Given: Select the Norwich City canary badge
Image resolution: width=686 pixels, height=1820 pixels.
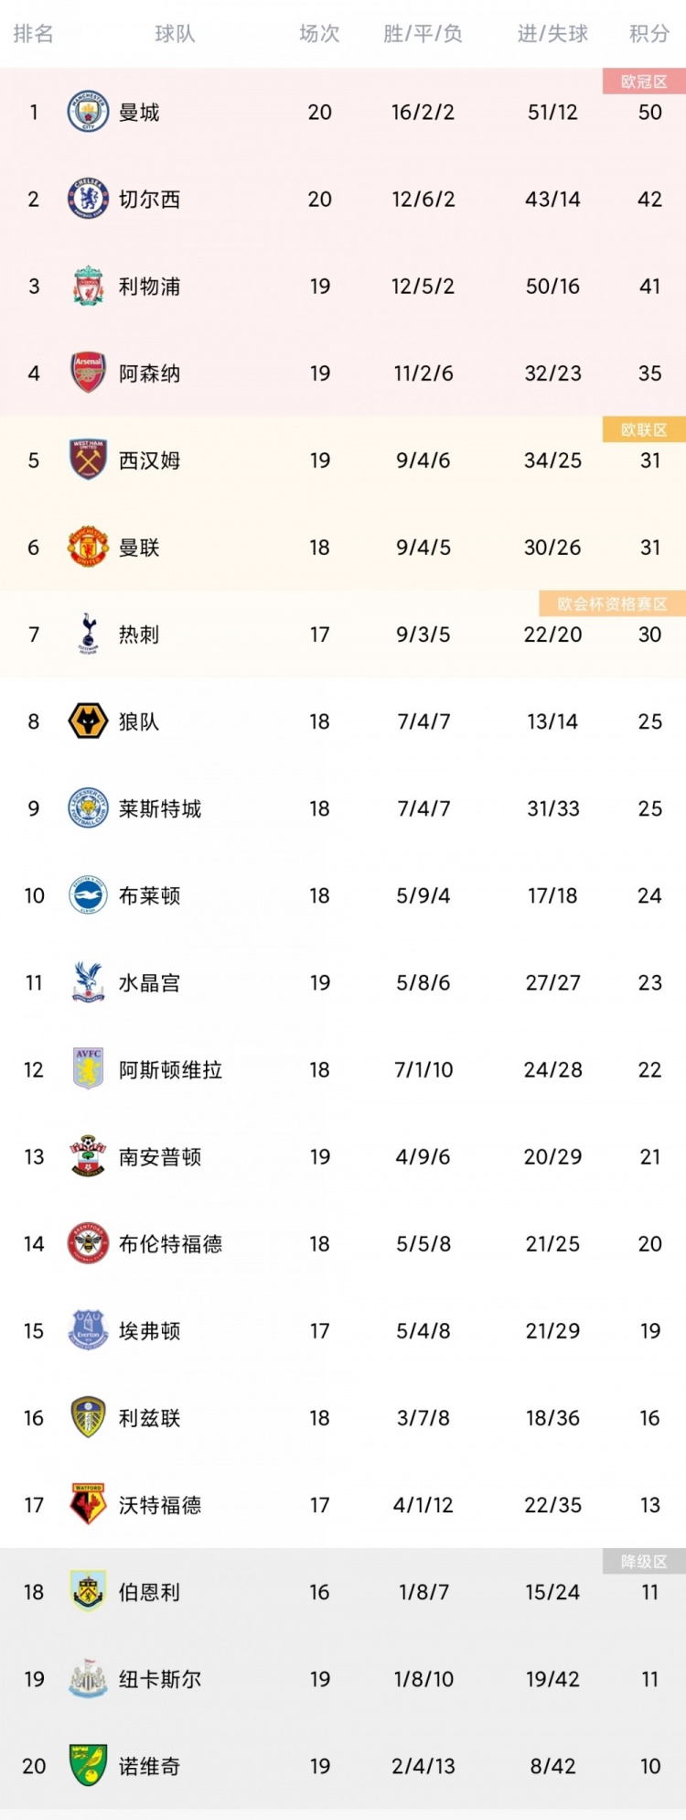Looking at the screenshot, I should point(89,1766).
